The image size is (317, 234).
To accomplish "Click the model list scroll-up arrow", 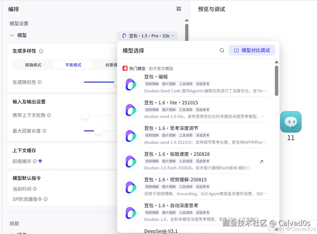I will pyautogui.click(x=276, y=62).
